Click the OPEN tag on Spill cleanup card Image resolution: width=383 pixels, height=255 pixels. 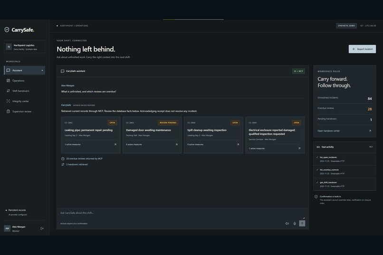coord(235,123)
